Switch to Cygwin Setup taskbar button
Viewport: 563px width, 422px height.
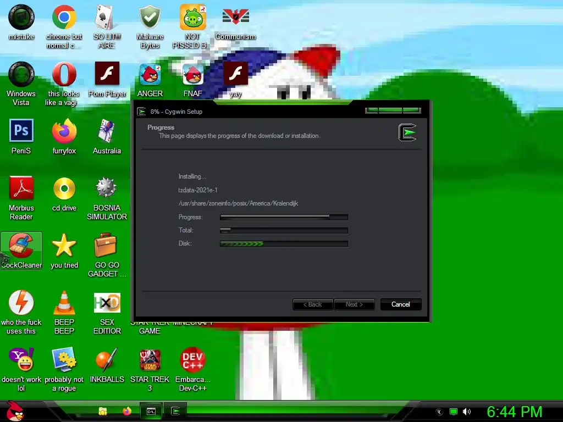pyautogui.click(x=175, y=411)
